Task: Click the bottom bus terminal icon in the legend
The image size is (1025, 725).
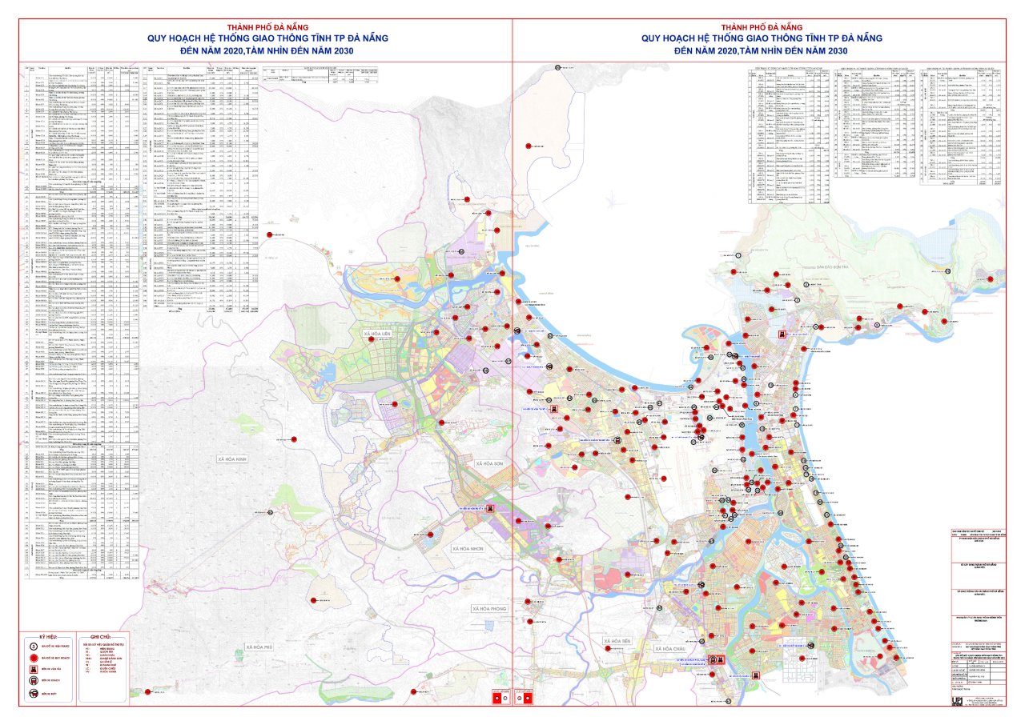Action: coord(34,693)
